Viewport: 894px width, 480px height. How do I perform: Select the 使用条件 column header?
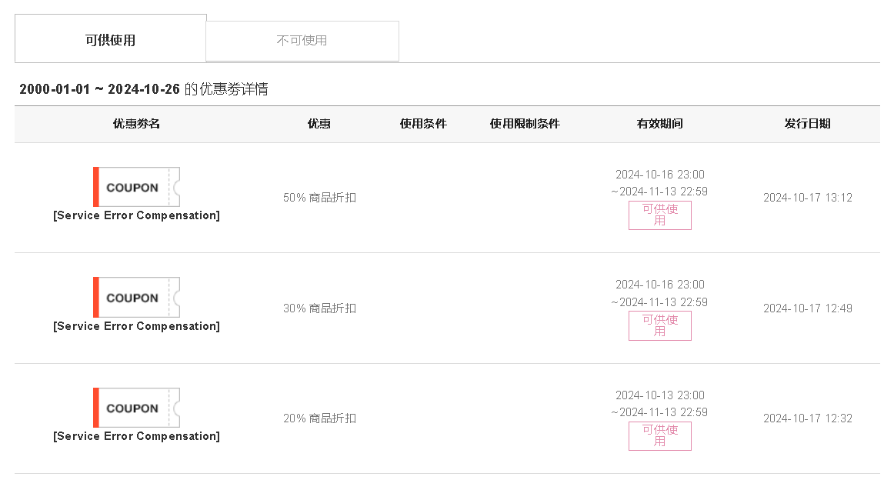click(423, 124)
